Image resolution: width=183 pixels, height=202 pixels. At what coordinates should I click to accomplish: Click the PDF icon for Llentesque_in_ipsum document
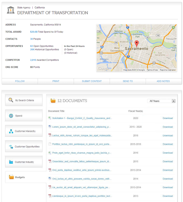coord(50,196)
